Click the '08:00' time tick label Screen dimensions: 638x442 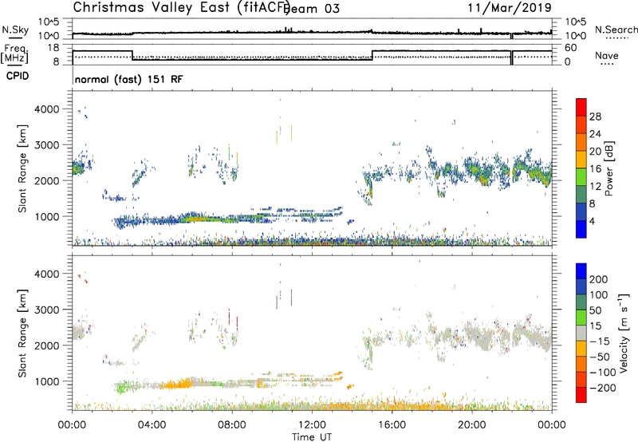232,425
